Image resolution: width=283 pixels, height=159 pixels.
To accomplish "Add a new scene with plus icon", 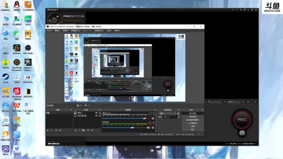I will (x=48, y=130).
